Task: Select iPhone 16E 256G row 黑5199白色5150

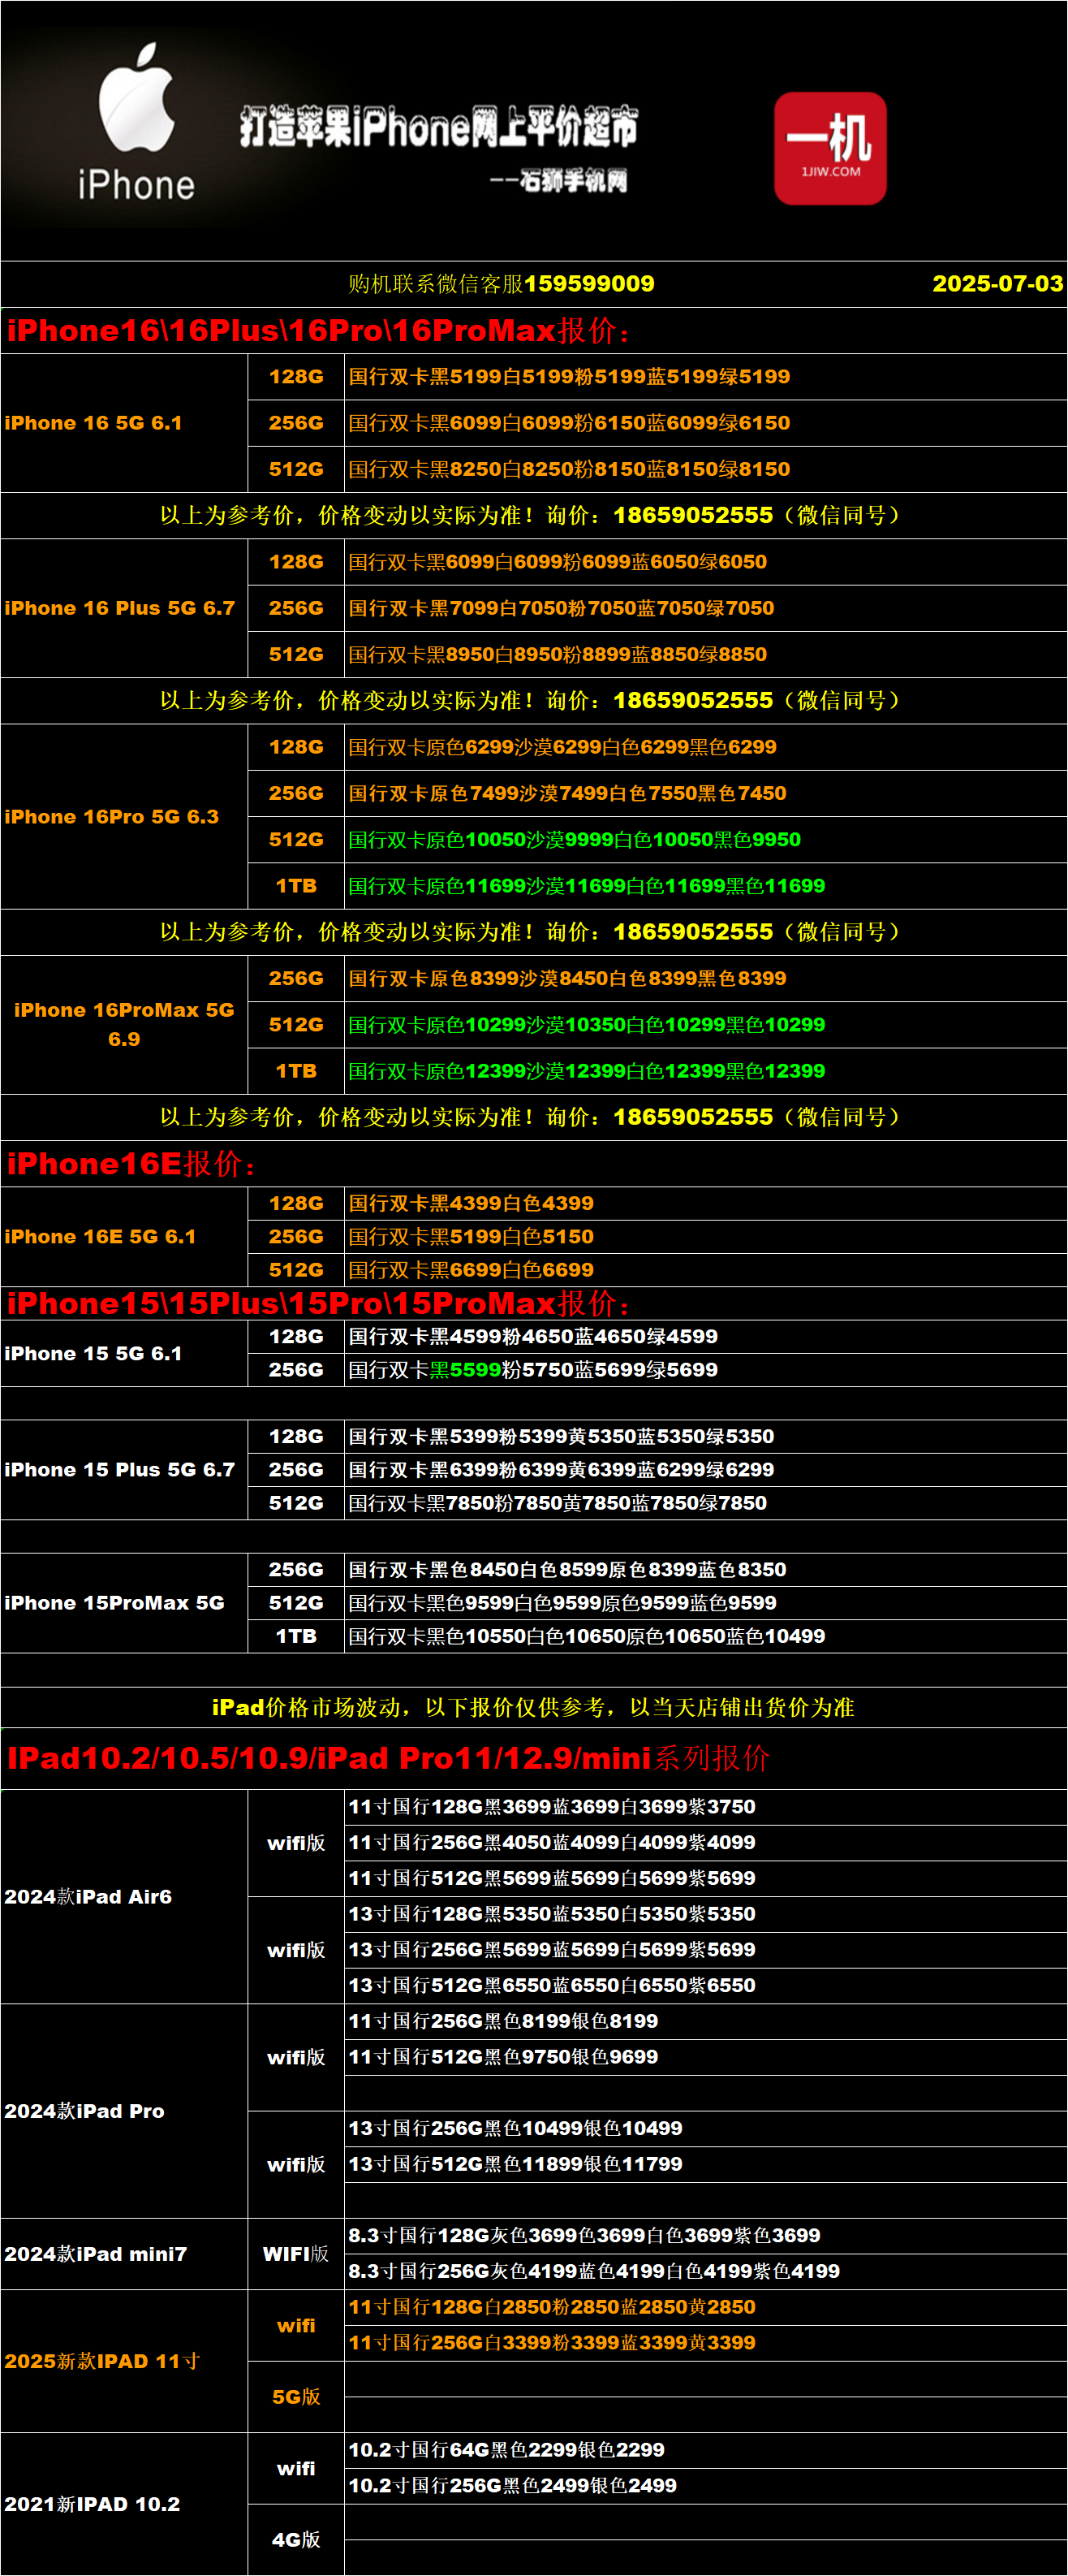Action: click(705, 1236)
